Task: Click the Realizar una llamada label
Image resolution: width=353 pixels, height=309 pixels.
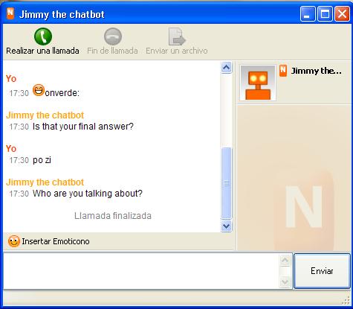Action: (x=42, y=51)
